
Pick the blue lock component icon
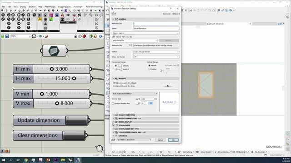[x=57, y=15]
